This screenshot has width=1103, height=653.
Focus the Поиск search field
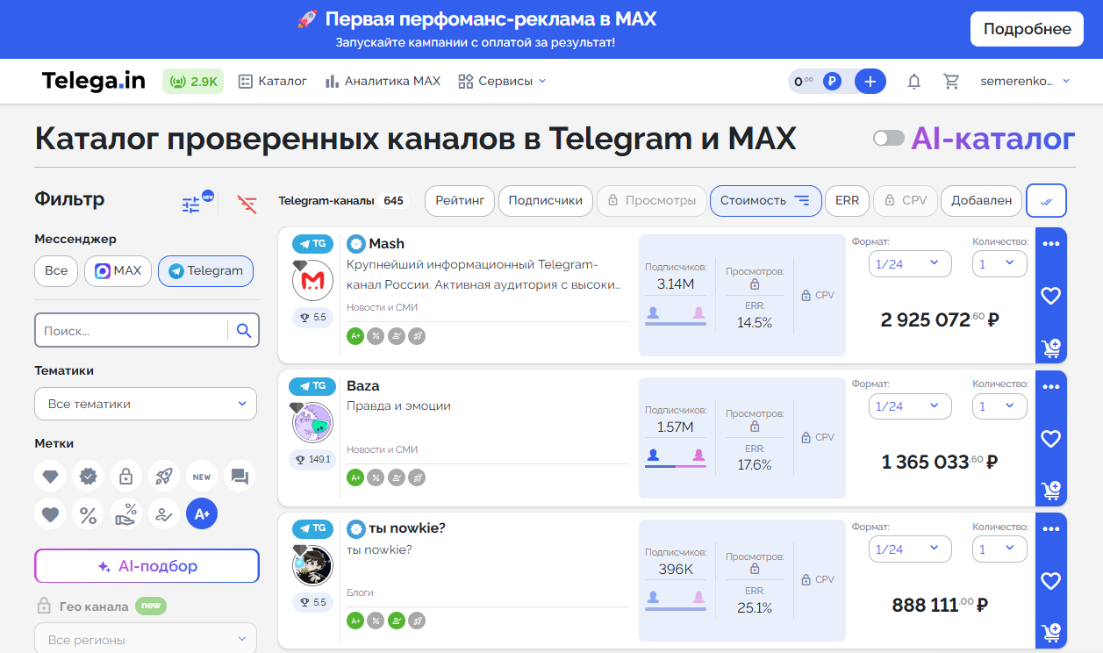point(132,331)
